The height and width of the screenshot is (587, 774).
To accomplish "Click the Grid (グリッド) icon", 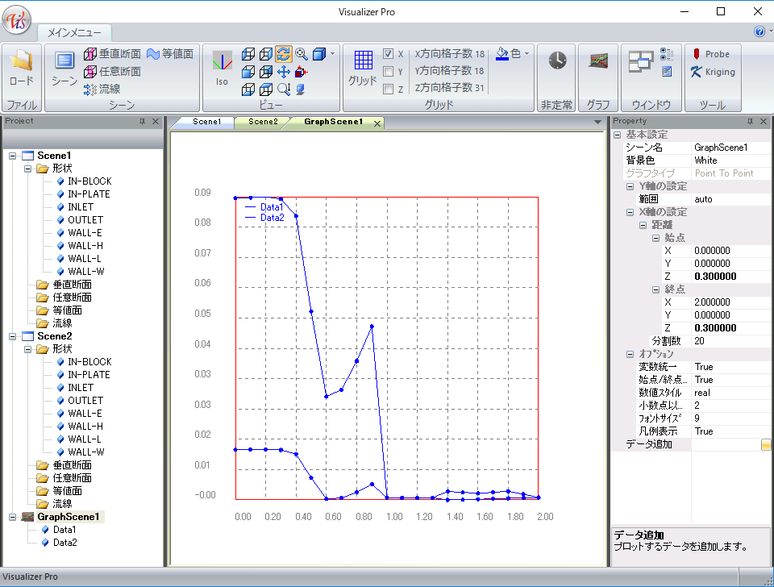I will point(363,62).
